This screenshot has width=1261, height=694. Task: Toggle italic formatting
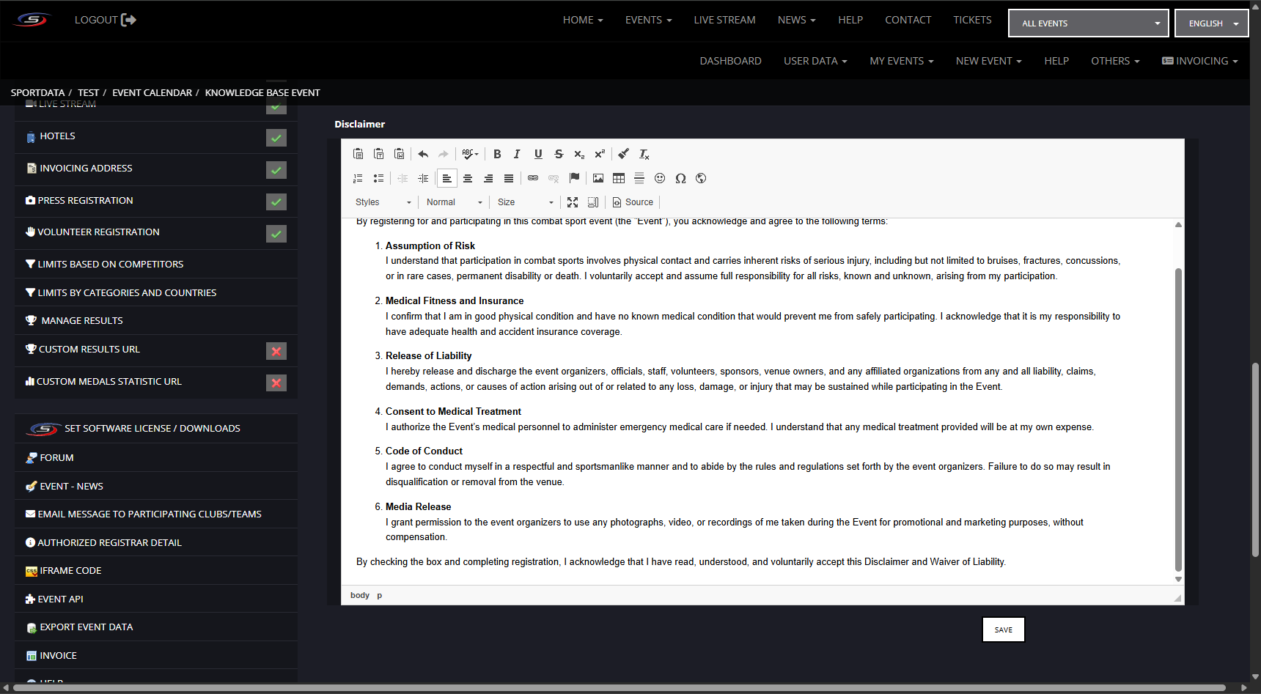click(x=518, y=154)
